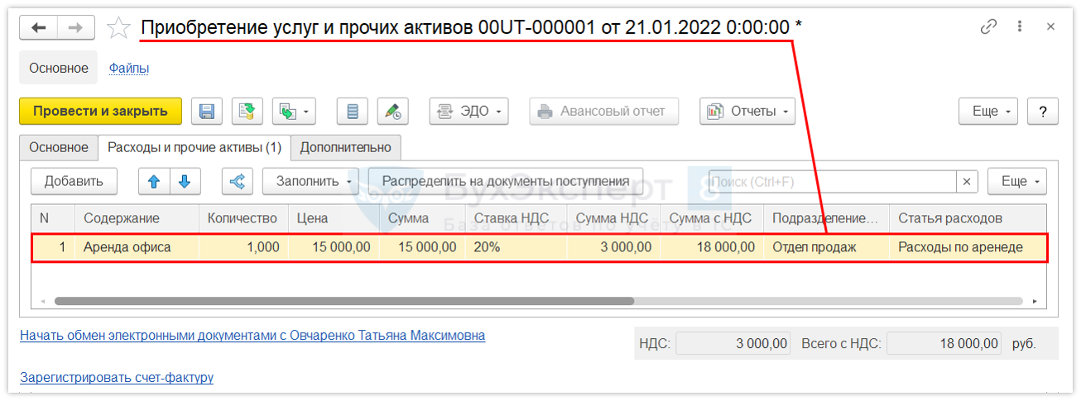Copy link using the chain icon
This screenshot has width=1081, height=401.
pos(988,27)
